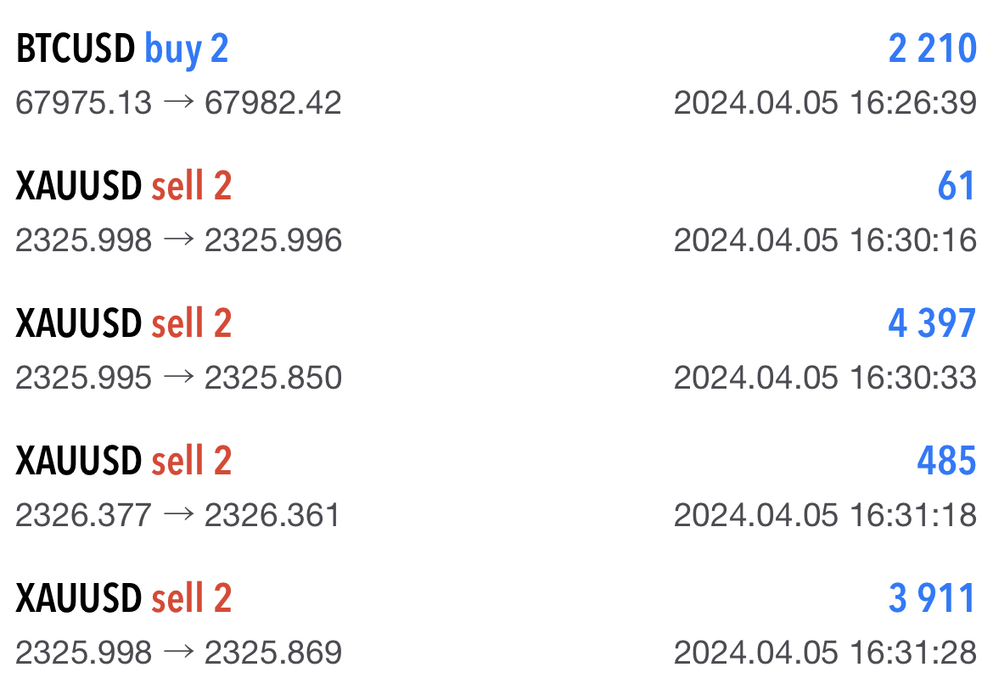Image resolution: width=993 pixels, height=684 pixels.
Task: Click the 4 397 profit value
Action: coord(932,324)
